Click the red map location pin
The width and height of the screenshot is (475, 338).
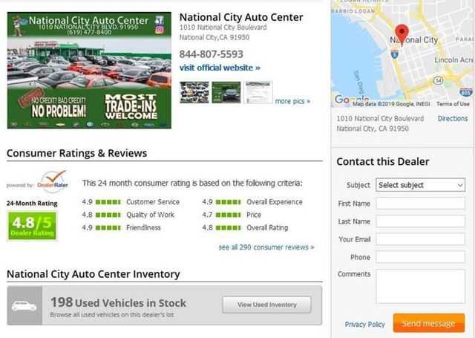[x=402, y=33]
